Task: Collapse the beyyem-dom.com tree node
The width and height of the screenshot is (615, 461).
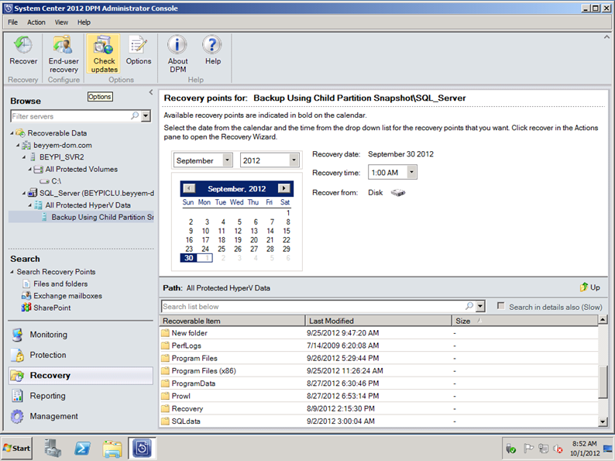Action: pos(18,146)
